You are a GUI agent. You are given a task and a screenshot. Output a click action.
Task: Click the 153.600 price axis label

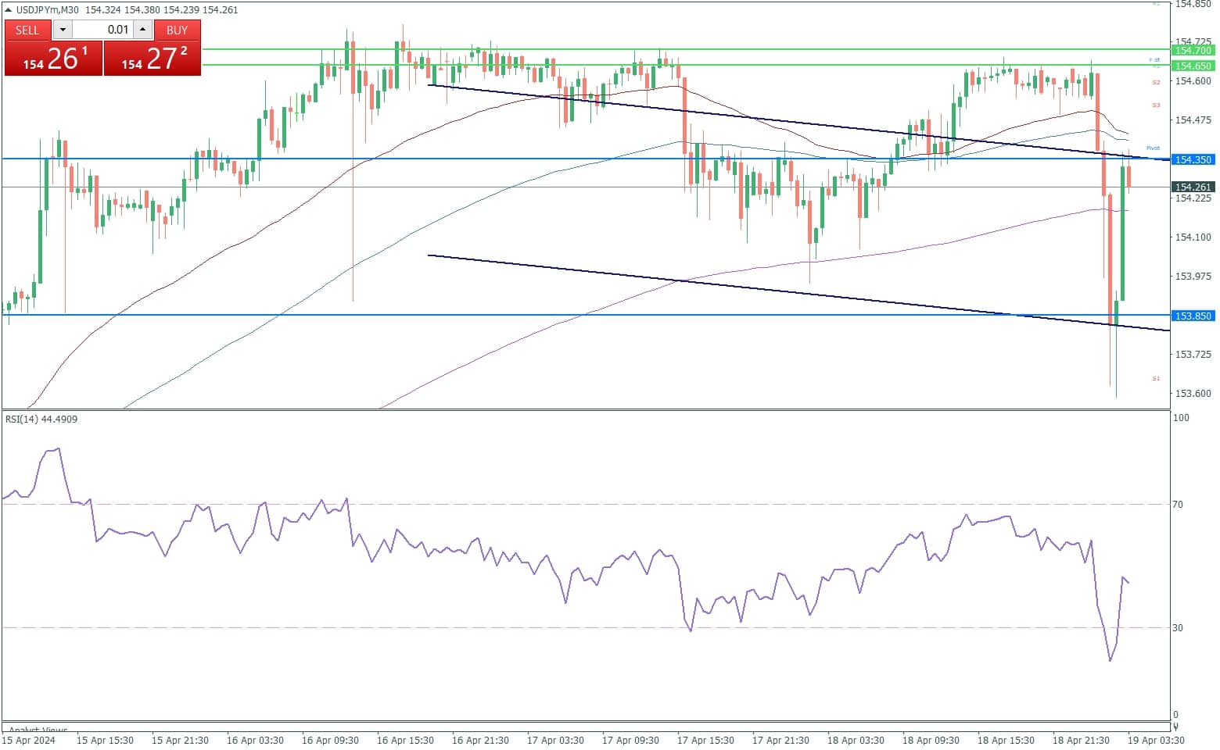click(x=1193, y=394)
